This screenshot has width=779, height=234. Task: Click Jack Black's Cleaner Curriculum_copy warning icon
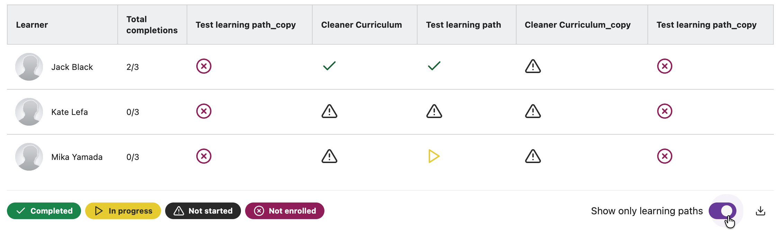pos(533,66)
